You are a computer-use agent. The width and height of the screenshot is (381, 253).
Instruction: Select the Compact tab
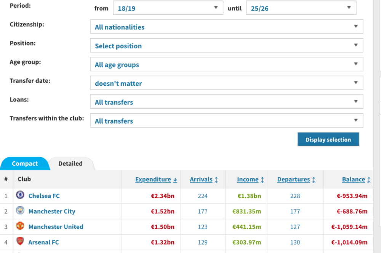25,164
